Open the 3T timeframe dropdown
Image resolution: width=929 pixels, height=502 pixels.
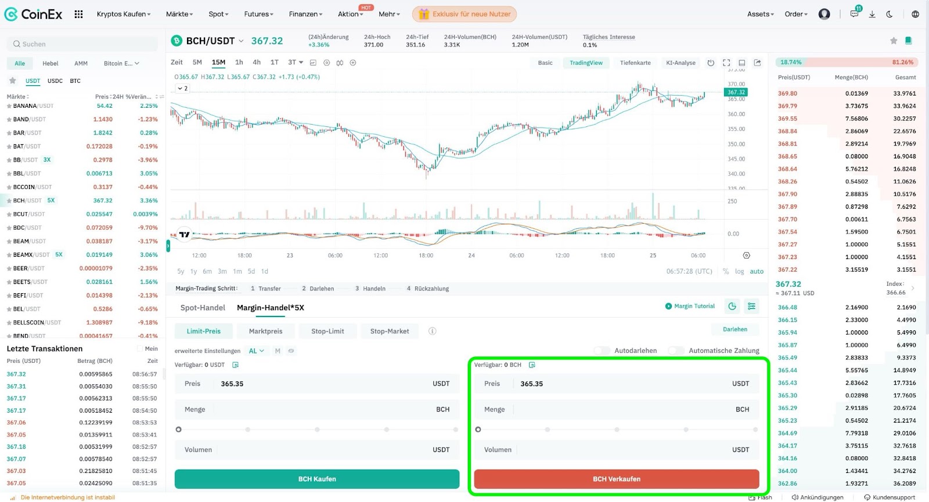coord(296,63)
